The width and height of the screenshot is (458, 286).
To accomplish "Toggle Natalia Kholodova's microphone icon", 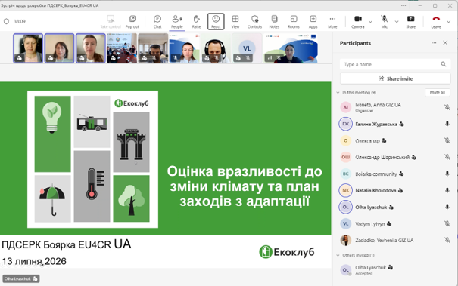I will click(447, 190).
